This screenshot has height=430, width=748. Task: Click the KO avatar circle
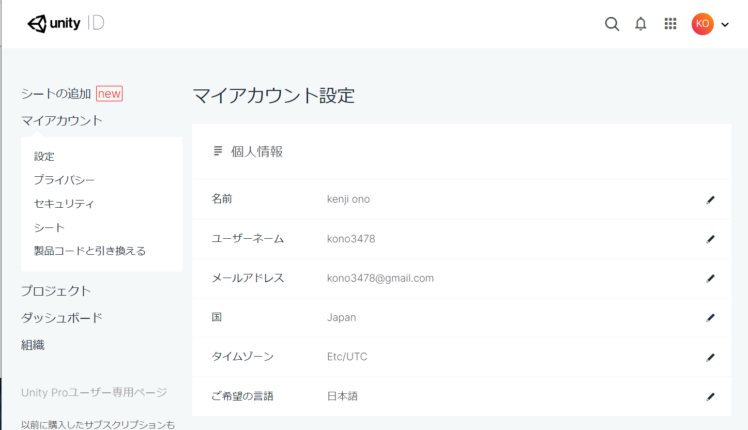tap(703, 24)
